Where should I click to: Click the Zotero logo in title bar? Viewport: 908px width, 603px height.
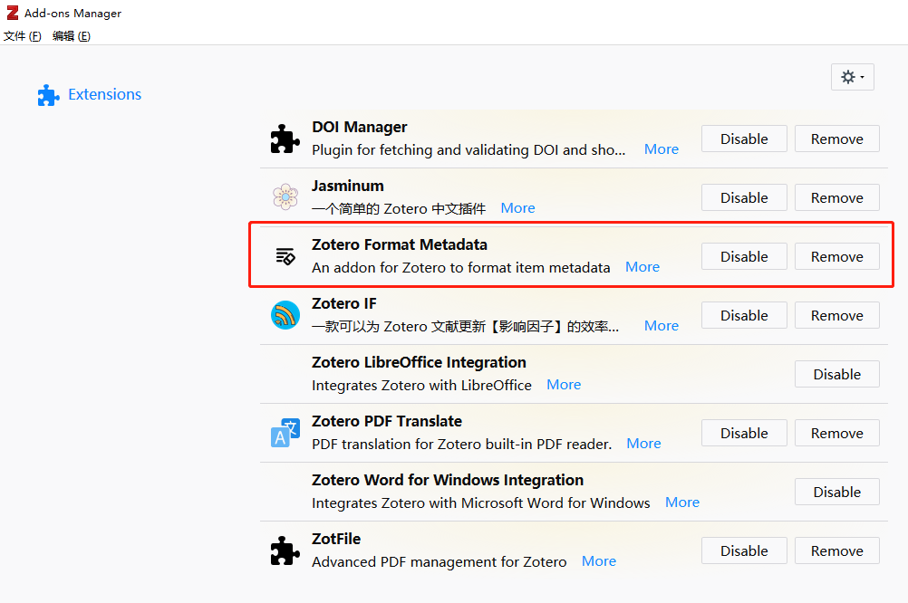click(12, 13)
